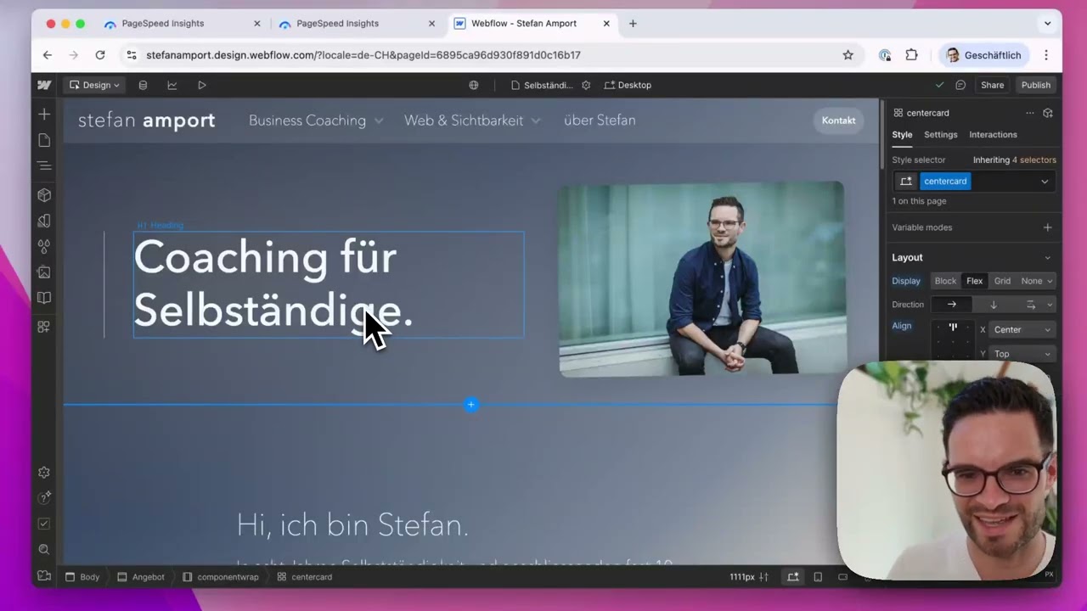Open Align X Center dropdown
This screenshot has width=1087, height=611.
coord(1022,329)
